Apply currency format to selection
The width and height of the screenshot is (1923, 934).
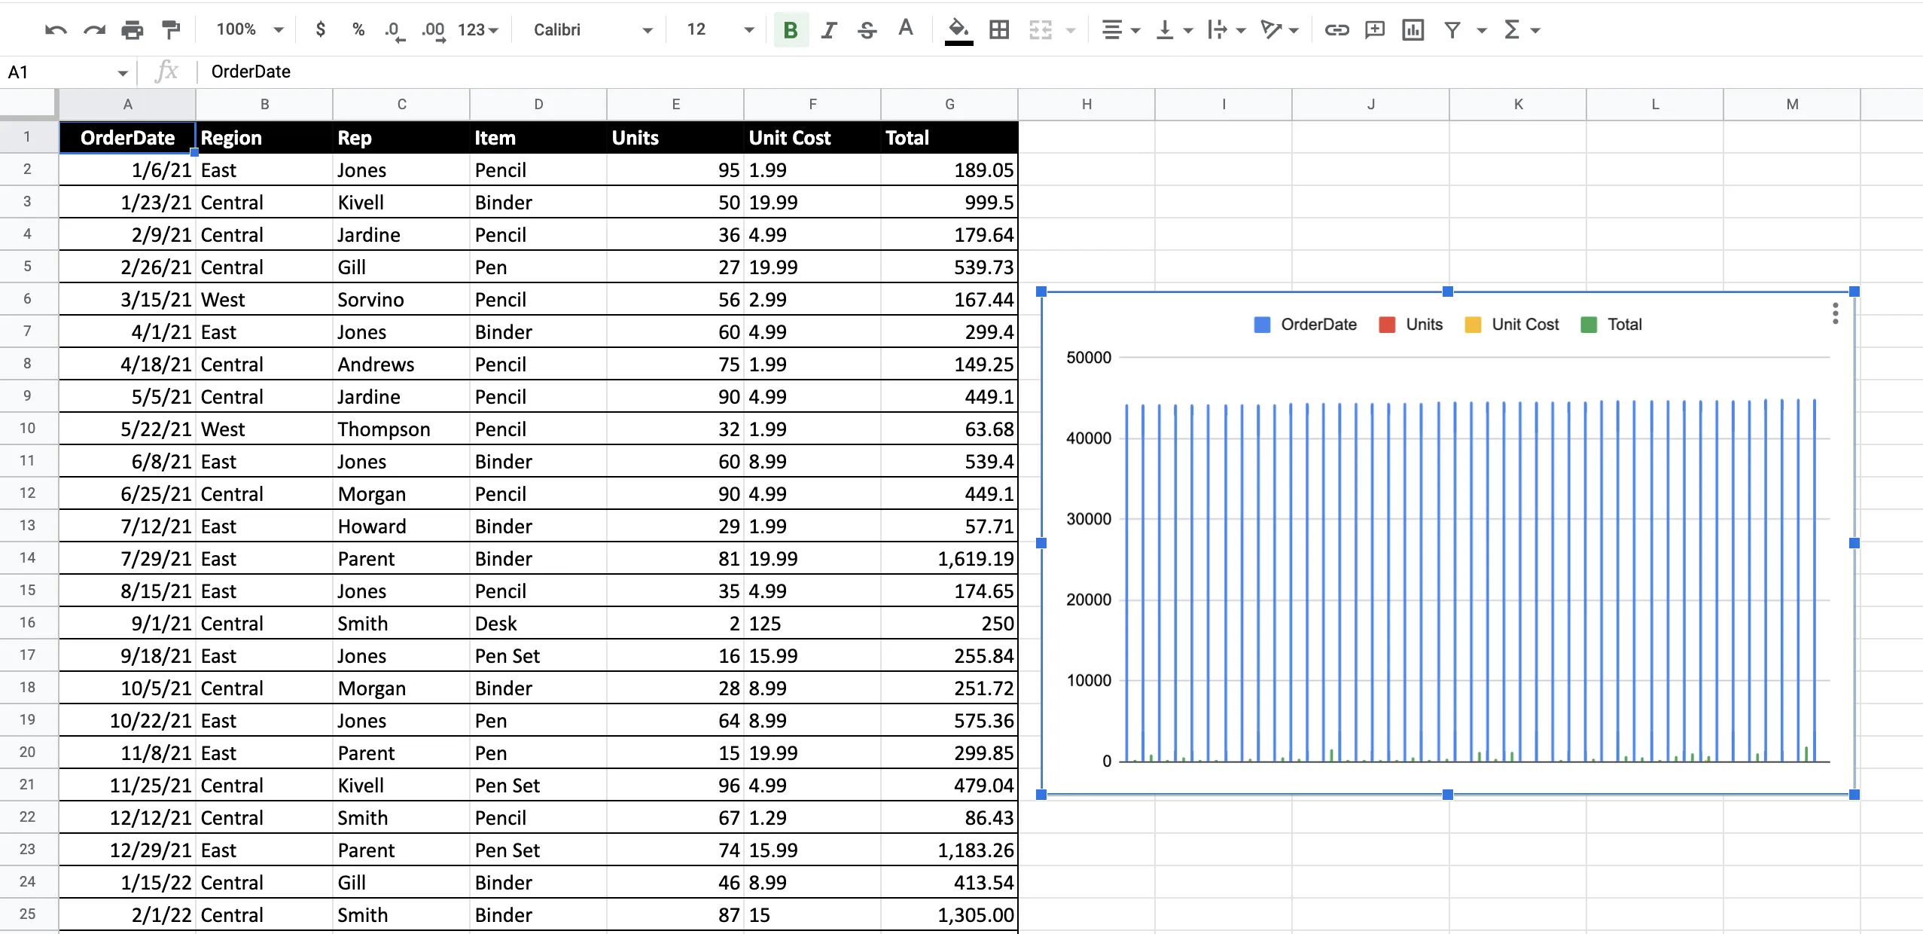point(322,29)
